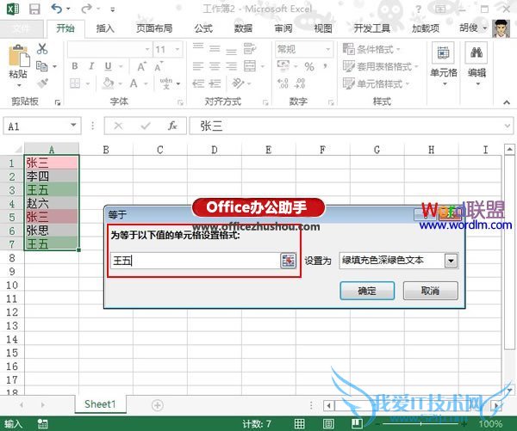Switch to the Formulas (公式) tab
The image size is (517, 431).
[203, 28]
